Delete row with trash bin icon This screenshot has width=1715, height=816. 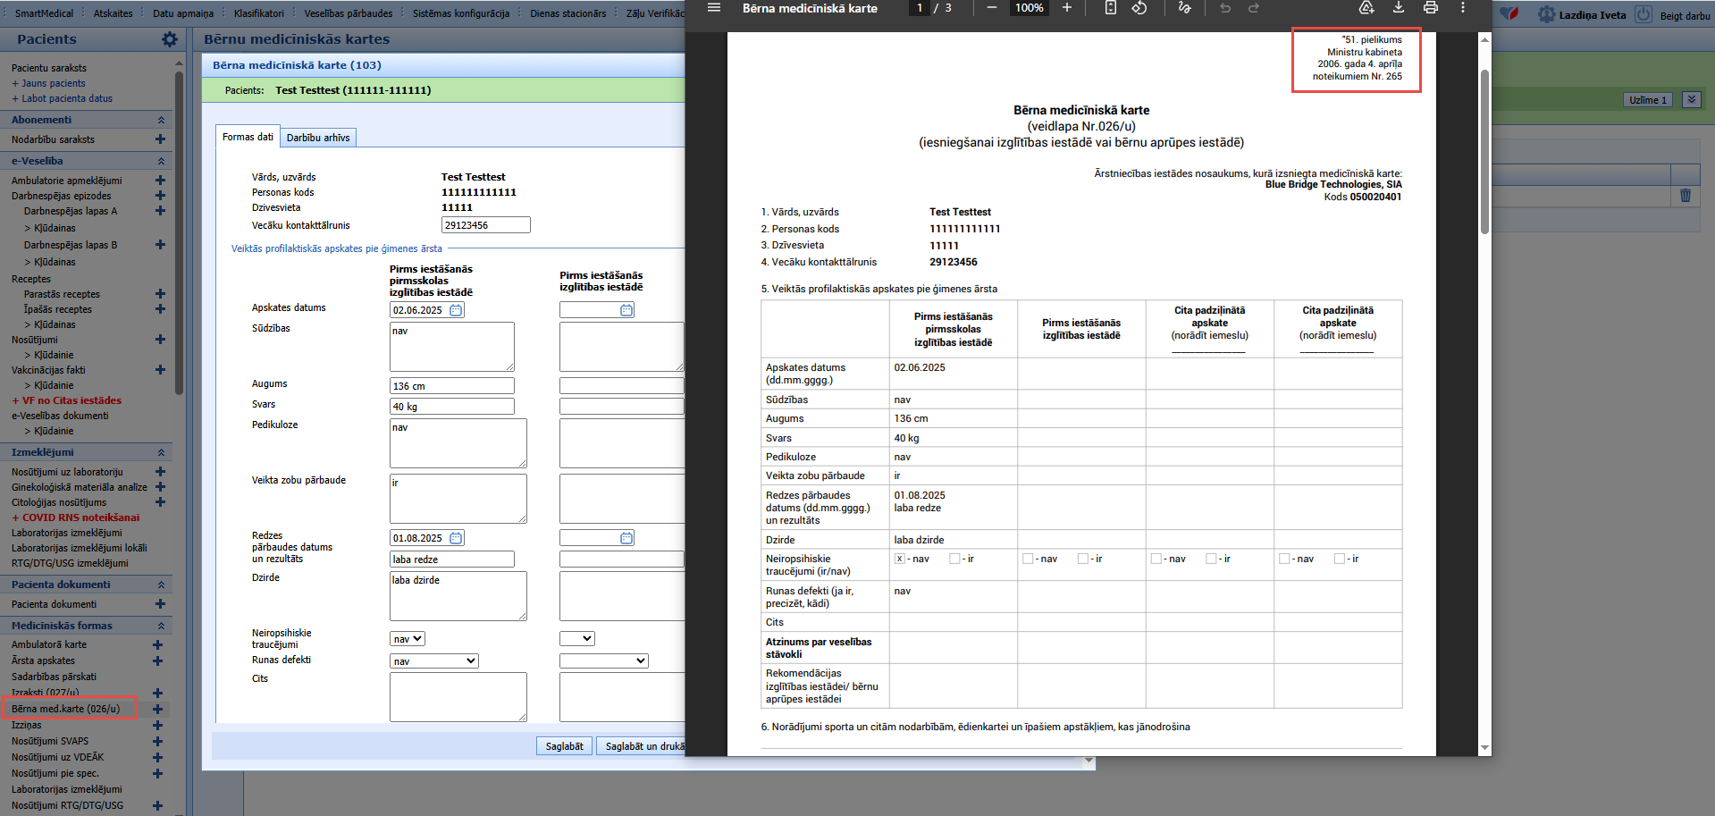tap(1686, 196)
